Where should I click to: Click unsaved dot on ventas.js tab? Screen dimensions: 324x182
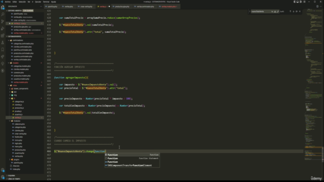(x=109, y=7)
